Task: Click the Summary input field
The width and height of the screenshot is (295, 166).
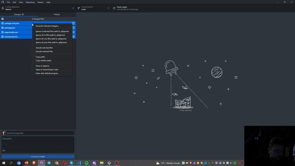Action: coord(40,133)
